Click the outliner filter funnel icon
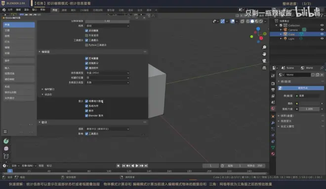The image size is (326, 189). click(322, 16)
